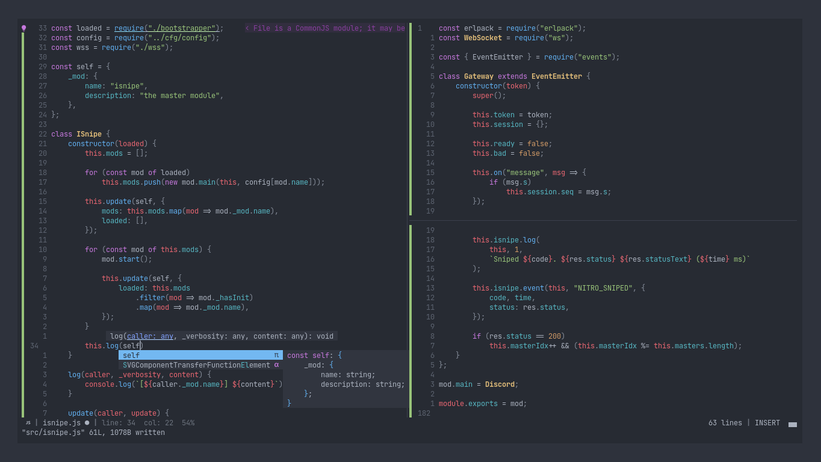Click '.filter(mod ⇒ mod._hasInit)' line
This screenshot has width=821, height=462.
[194, 297]
